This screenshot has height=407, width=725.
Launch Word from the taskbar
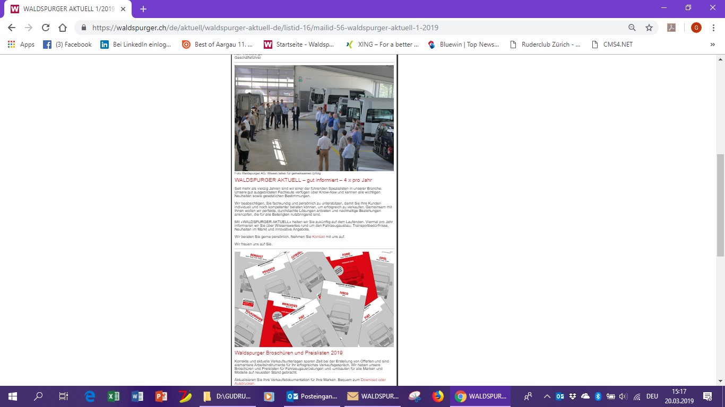[x=137, y=396]
